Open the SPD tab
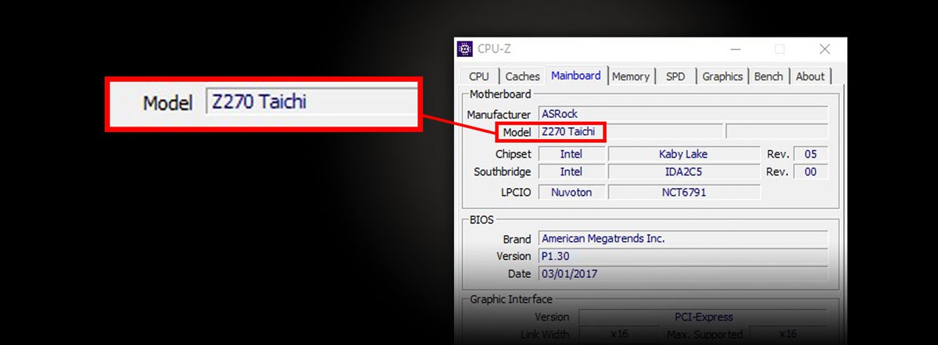 675,76
